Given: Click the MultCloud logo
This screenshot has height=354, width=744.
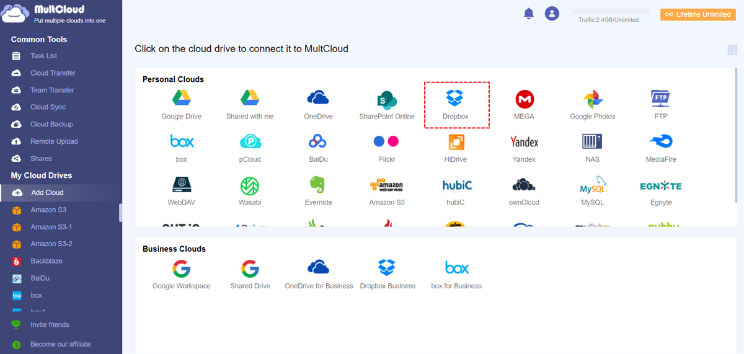Looking at the screenshot, I should click(x=53, y=14).
